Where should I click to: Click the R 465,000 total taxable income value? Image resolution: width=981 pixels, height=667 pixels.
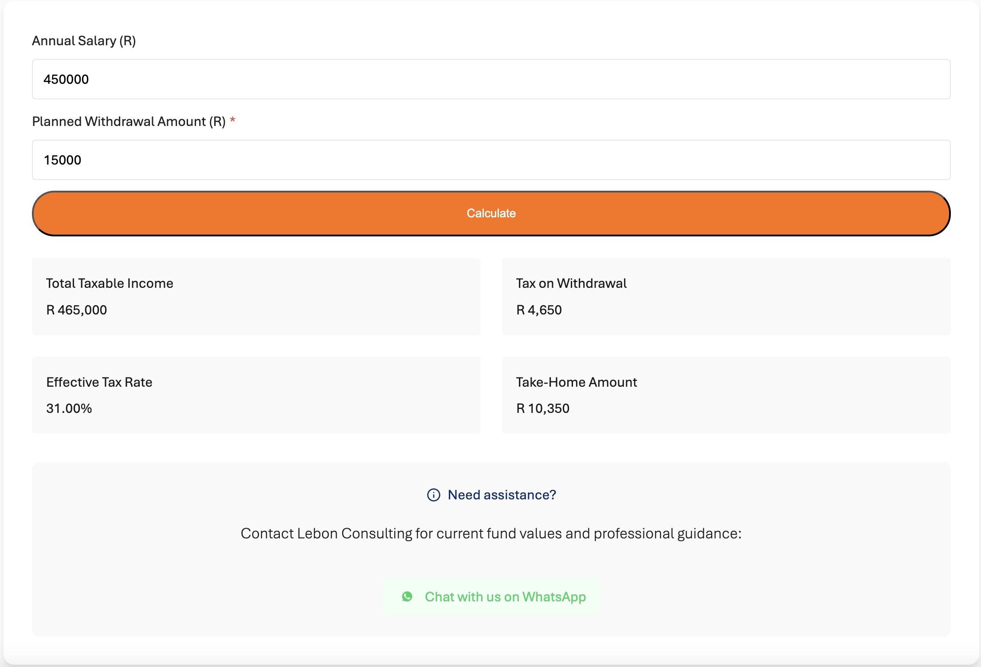pos(76,310)
